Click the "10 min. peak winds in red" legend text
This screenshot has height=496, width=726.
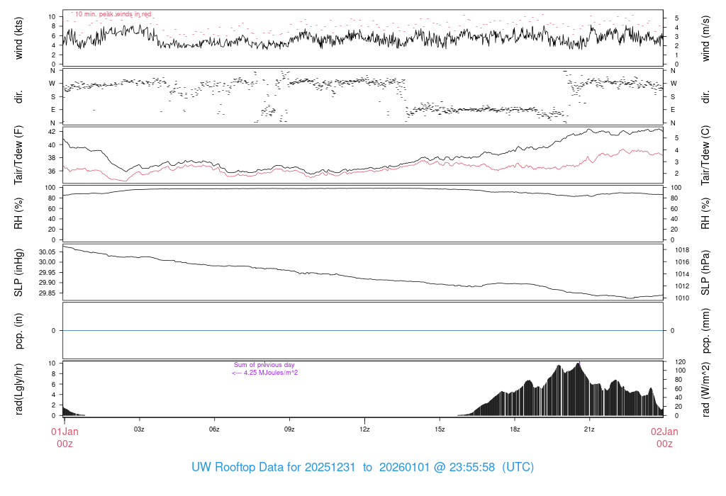pyautogui.click(x=113, y=14)
